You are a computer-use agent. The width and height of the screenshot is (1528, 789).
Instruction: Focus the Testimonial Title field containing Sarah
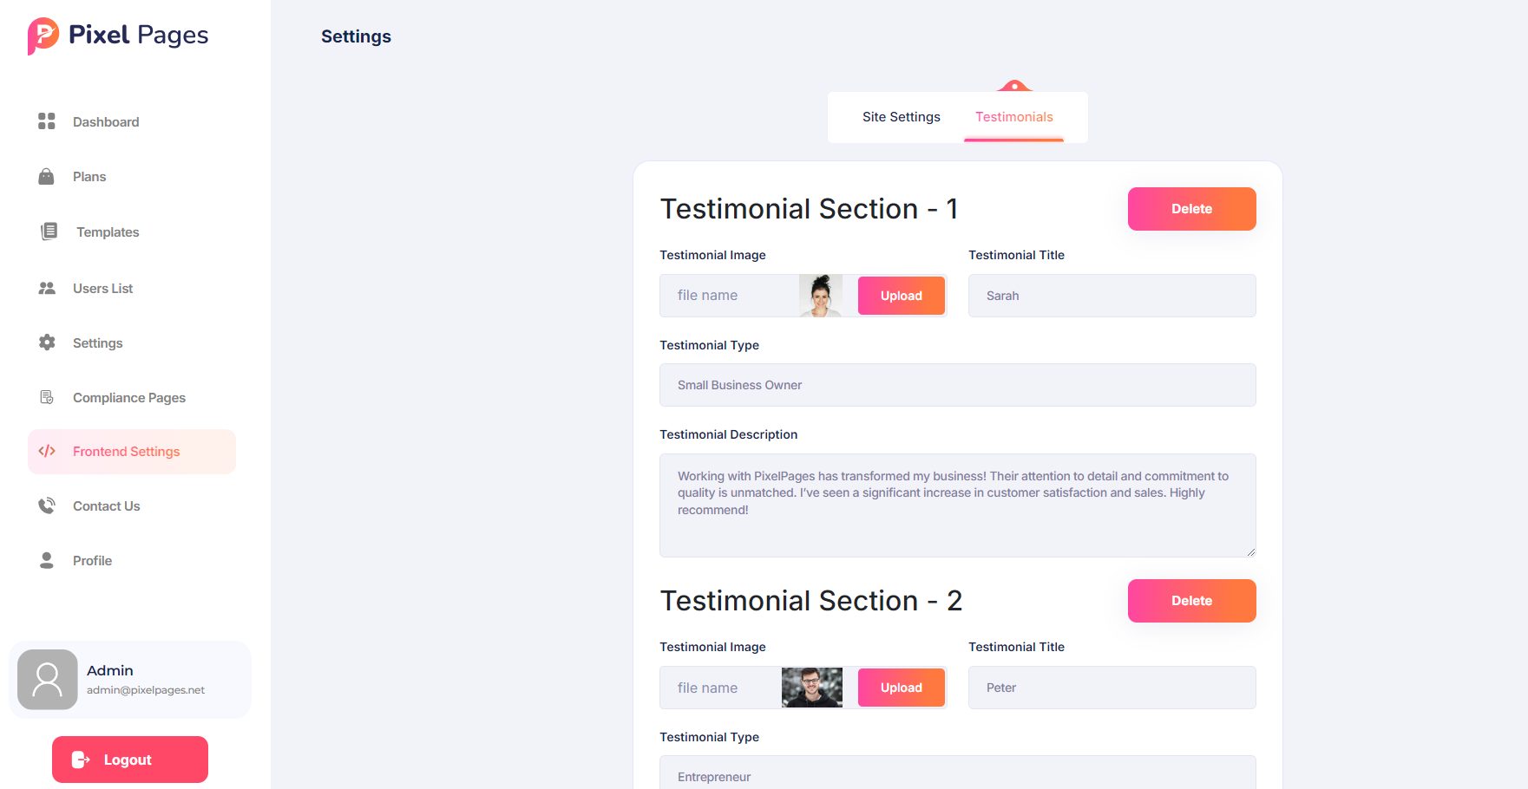point(1112,296)
